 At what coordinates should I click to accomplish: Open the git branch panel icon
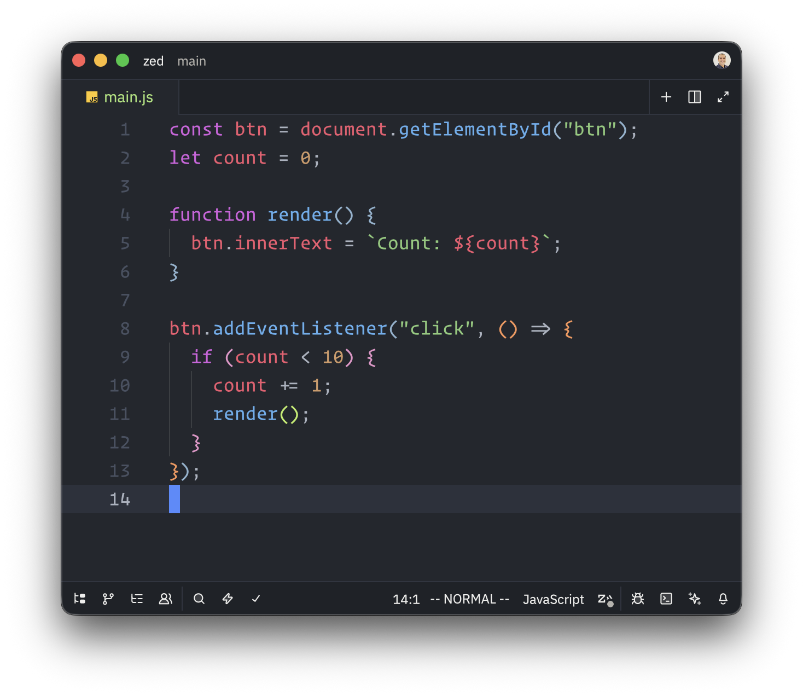click(108, 599)
